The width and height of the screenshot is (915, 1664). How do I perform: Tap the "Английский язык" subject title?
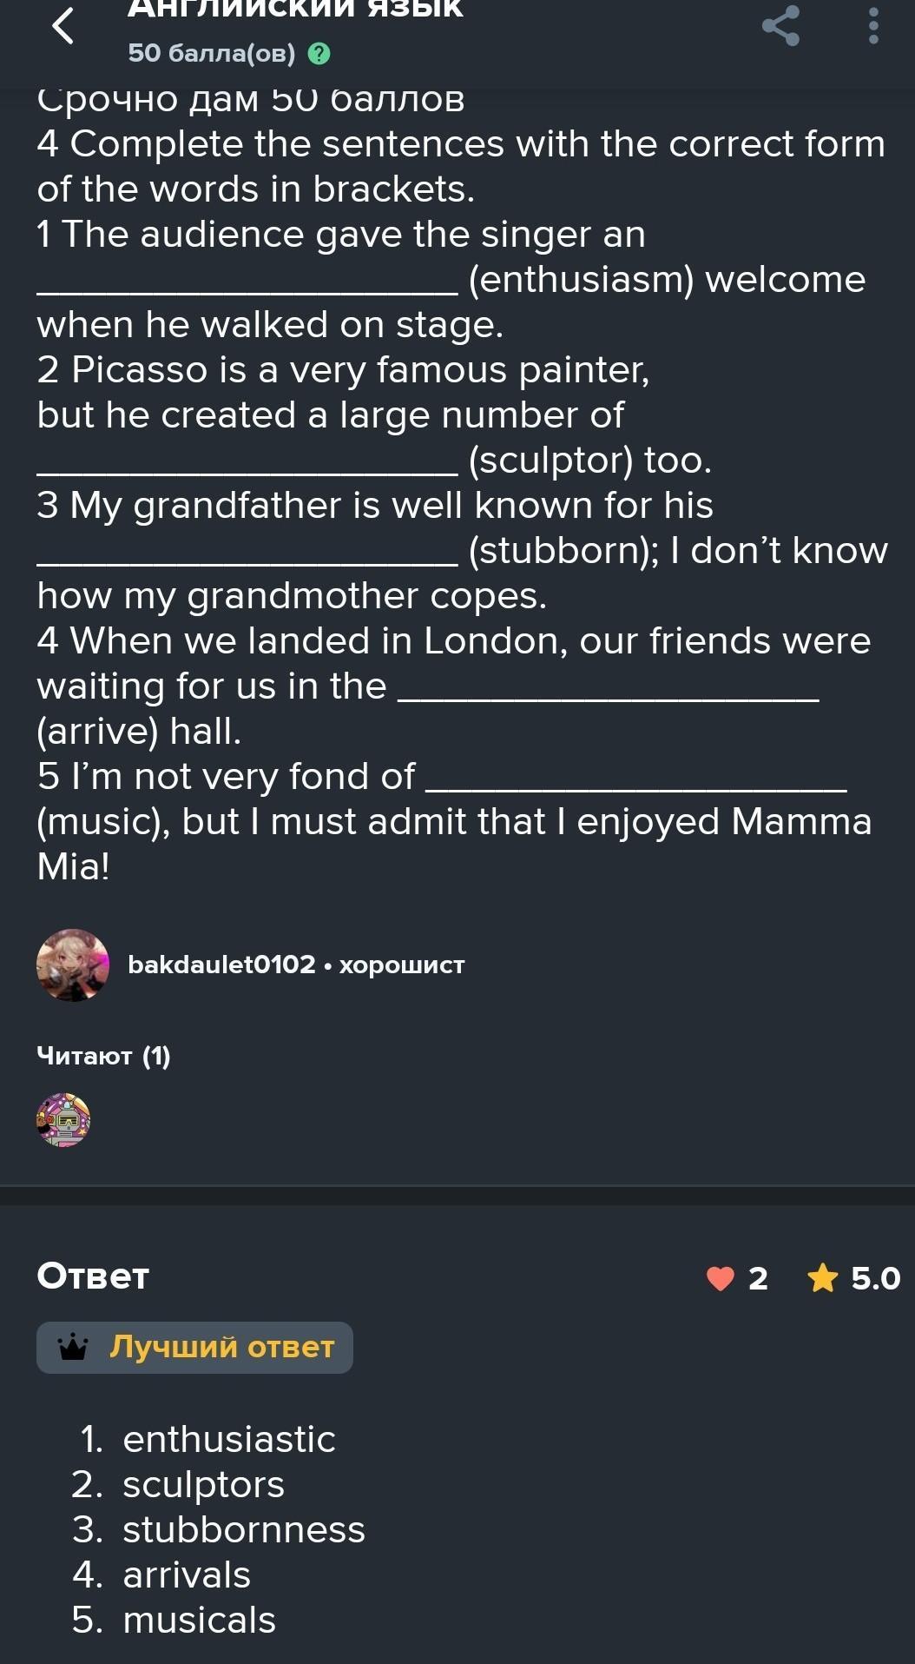pos(295,9)
